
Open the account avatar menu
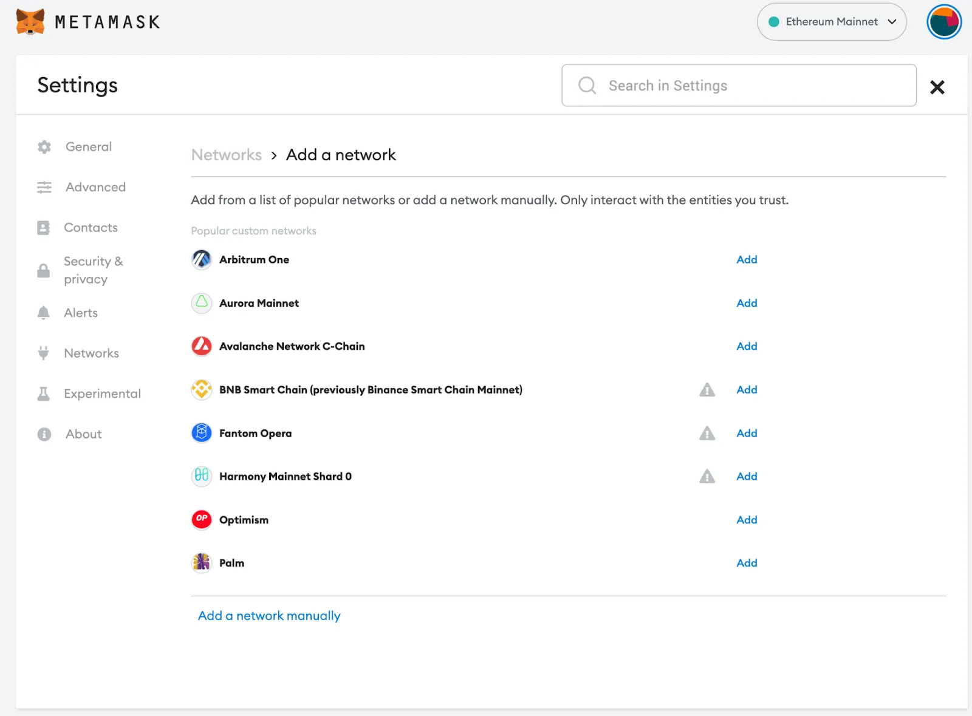click(944, 22)
